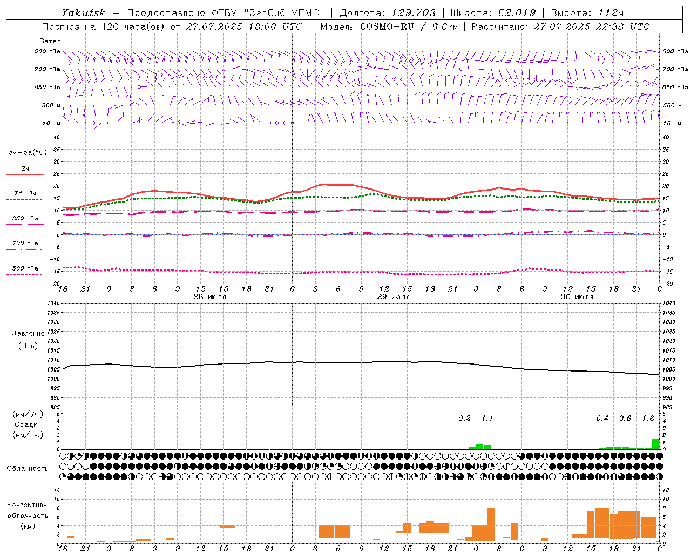Click the 500 м wind level label on left
This screenshot has height=553, width=691.
(51, 105)
